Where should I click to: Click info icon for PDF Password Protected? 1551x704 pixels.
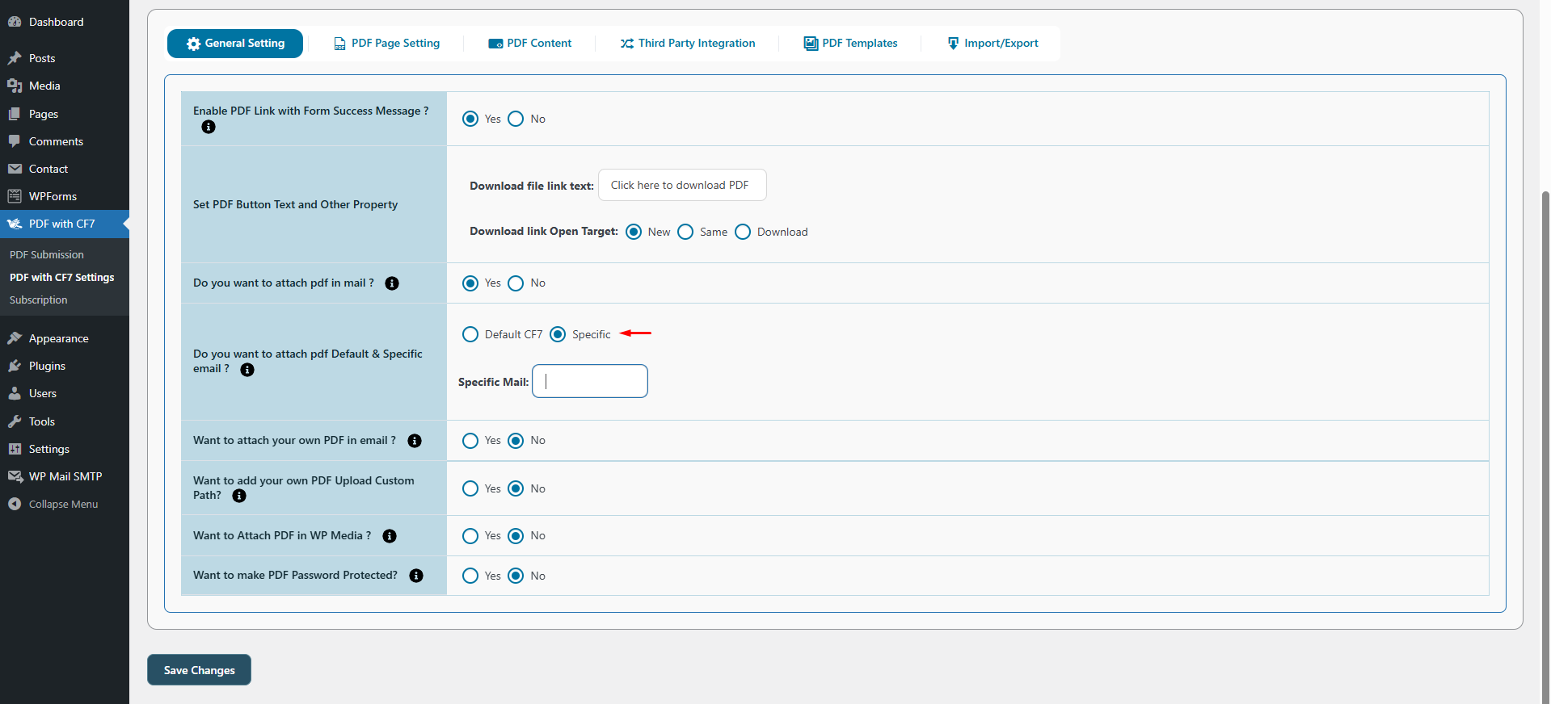point(416,576)
